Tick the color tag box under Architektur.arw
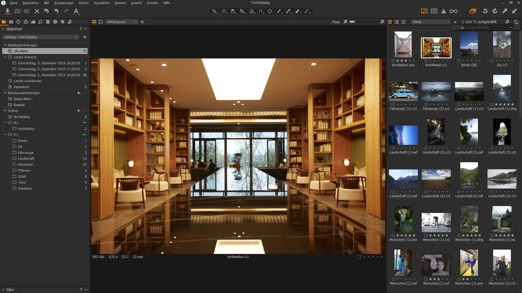Image resolution: width=522 pixels, height=293 pixels. pyautogui.click(x=393, y=61)
